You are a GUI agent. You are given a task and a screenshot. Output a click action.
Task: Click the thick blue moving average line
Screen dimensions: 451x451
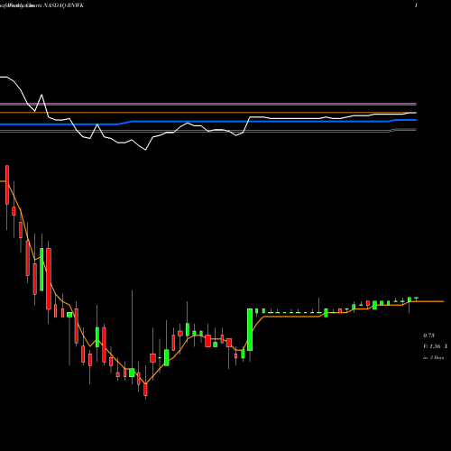pyautogui.click(x=208, y=122)
